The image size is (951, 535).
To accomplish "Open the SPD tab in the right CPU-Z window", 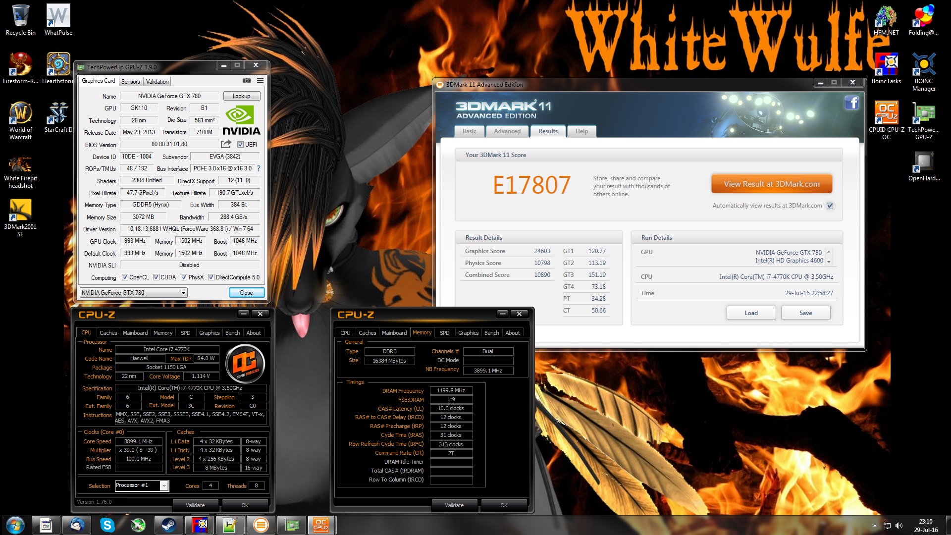I will point(445,333).
